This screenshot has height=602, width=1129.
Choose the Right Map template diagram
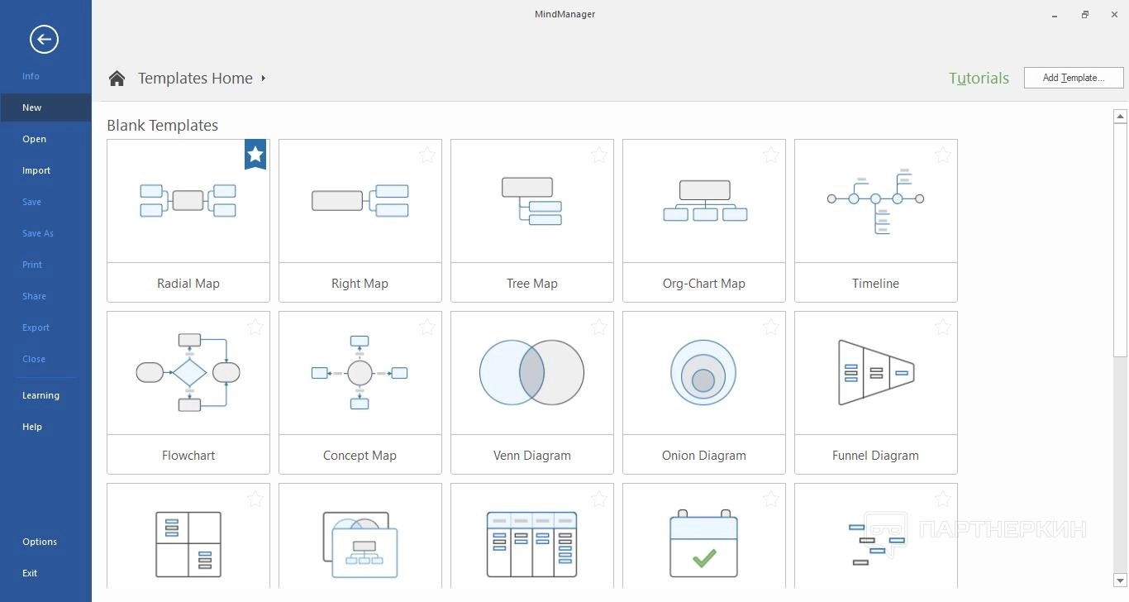pyautogui.click(x=360, y=200)
